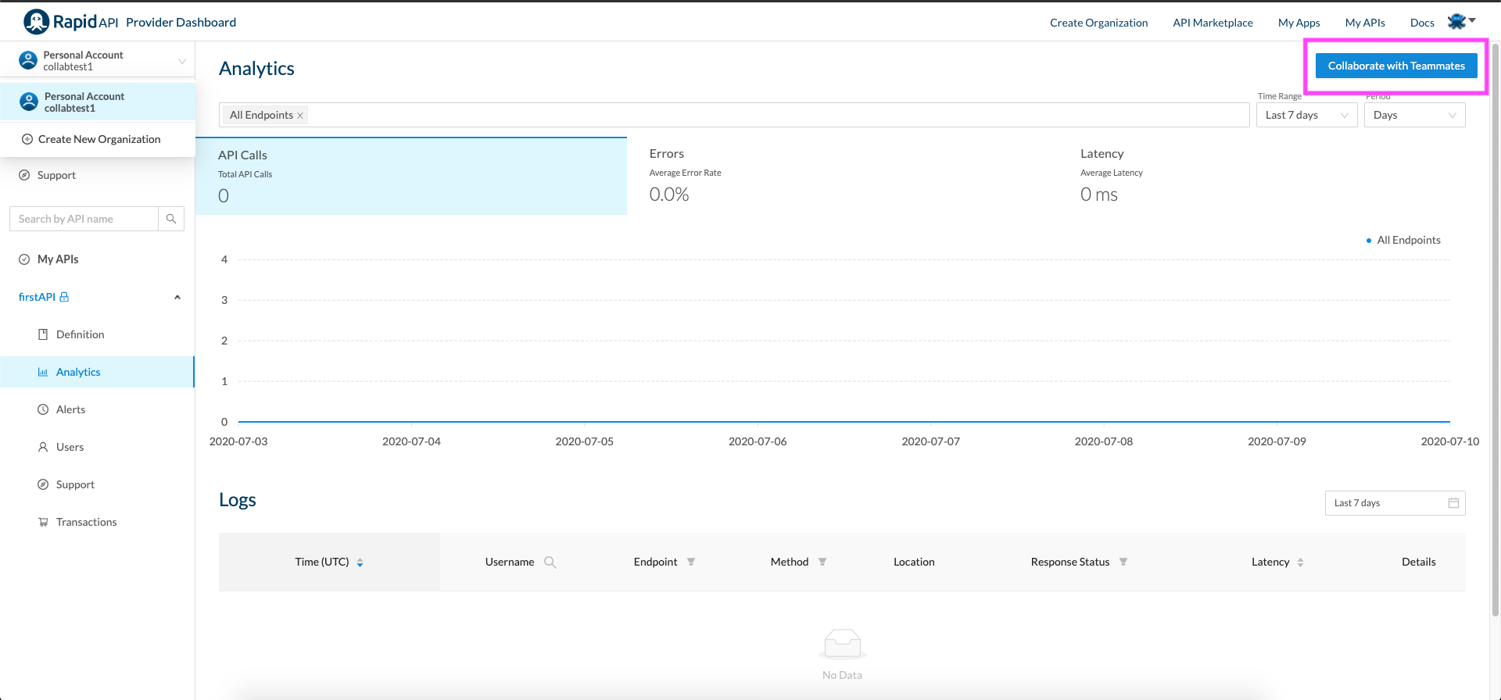Click Create New Organization option

(x=98, y=139)
